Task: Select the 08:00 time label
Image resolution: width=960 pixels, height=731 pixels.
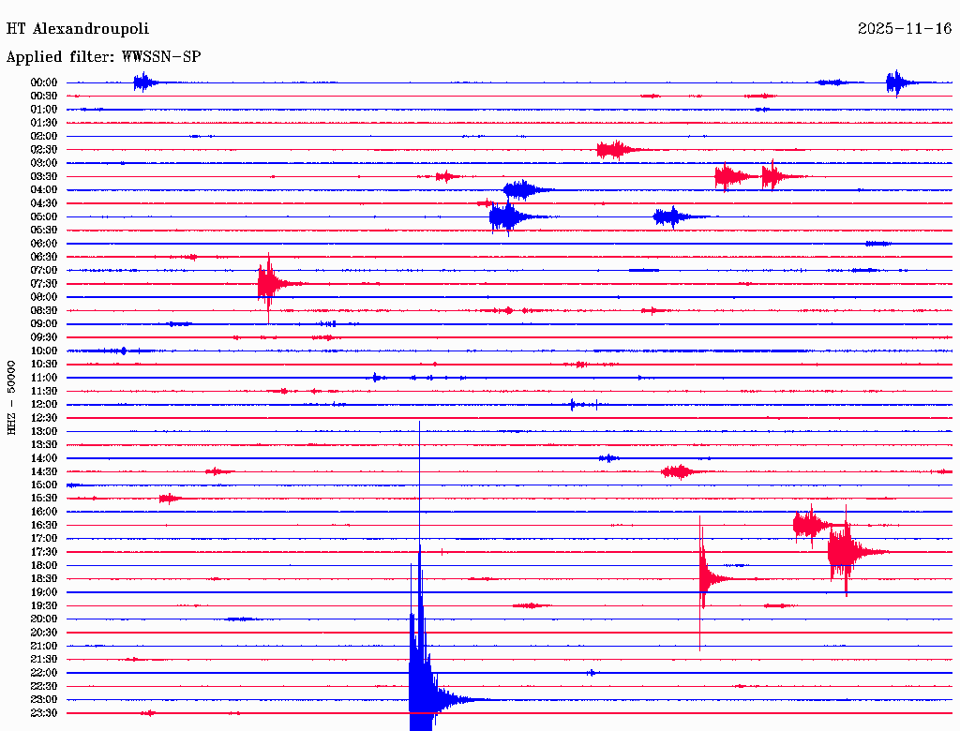Action: (44, 297)
